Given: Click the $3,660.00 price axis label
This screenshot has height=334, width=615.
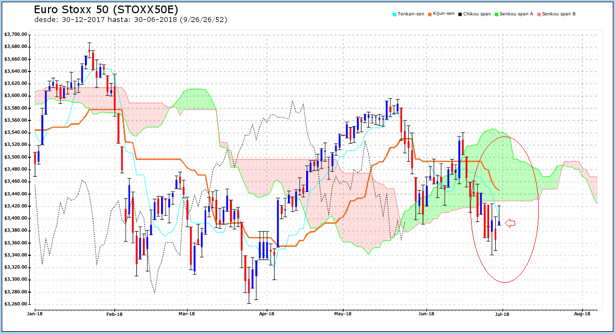Looking at the screenshot, I should pos(15,59).
